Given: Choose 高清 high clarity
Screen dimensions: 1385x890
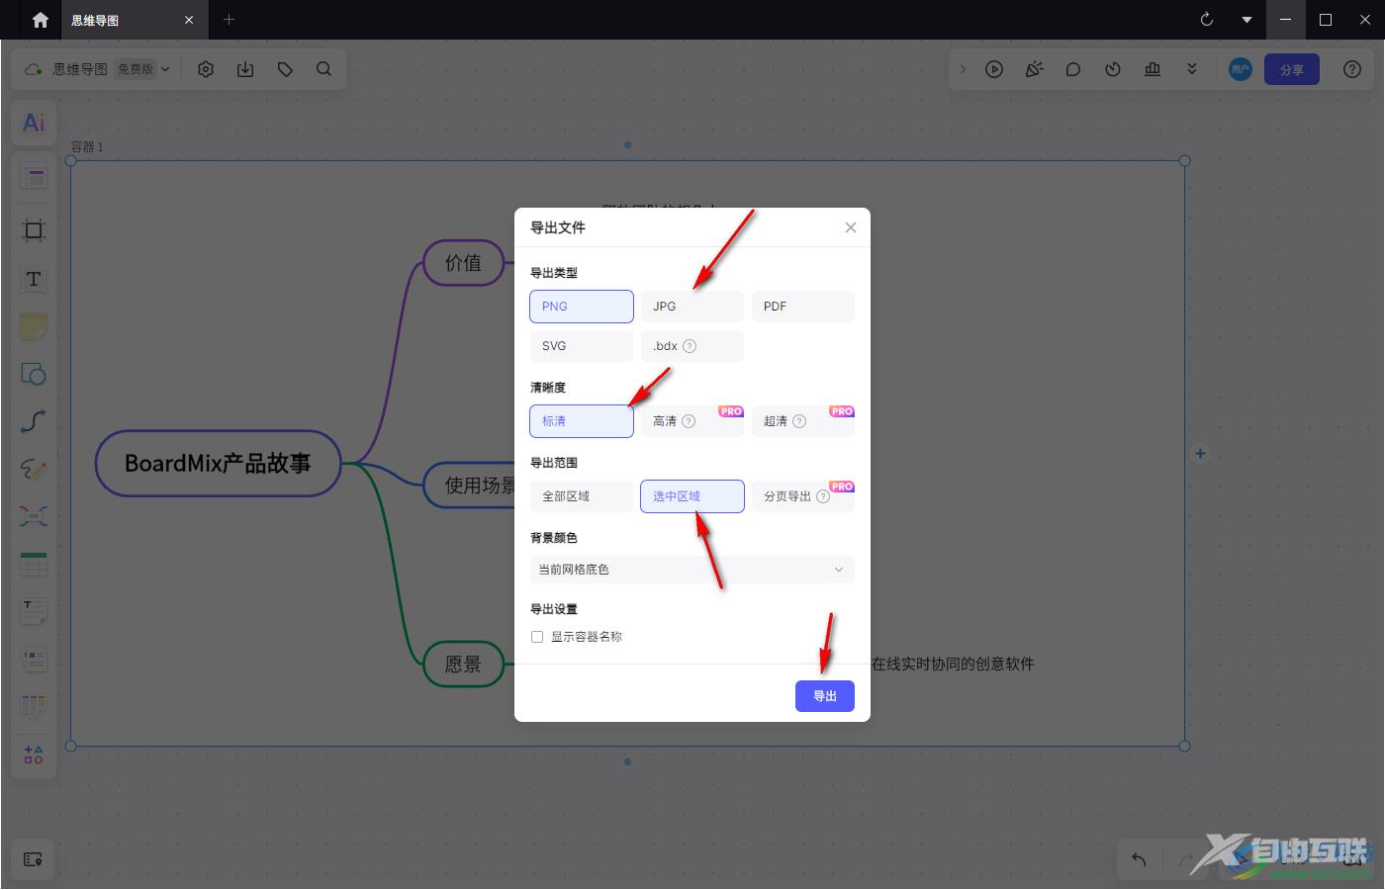Looking at the screenshot, I should pyautogui.click(x=692, y=421).
